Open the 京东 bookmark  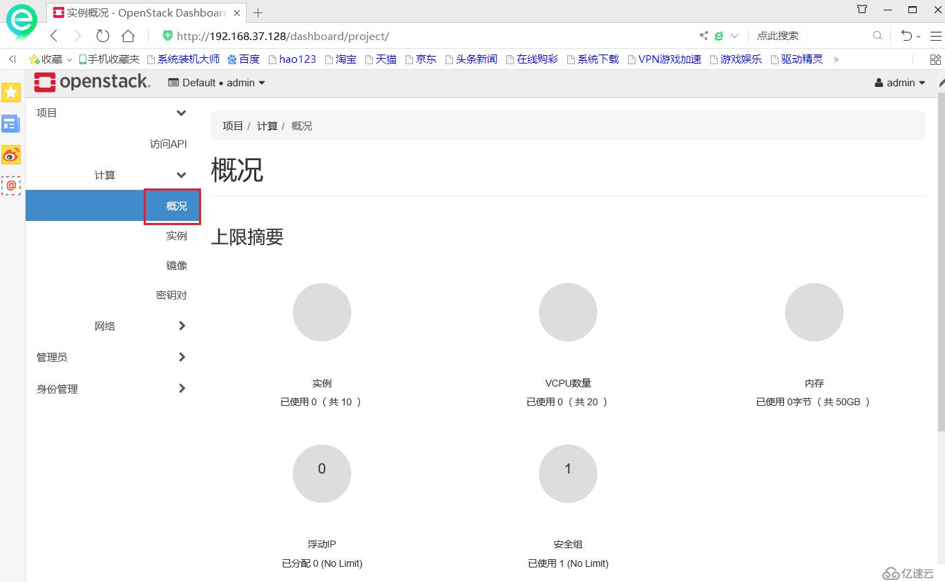point(421,59)
